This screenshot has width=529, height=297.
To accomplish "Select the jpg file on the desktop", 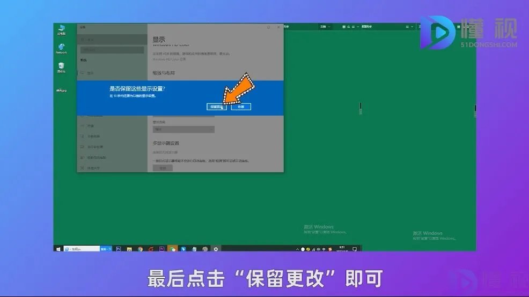I will click(61, 90).
